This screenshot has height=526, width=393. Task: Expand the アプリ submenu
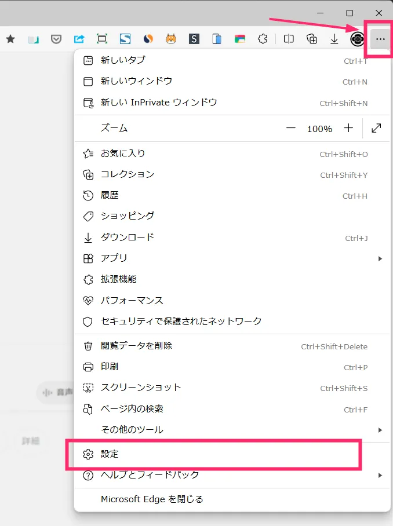(232, 258)
